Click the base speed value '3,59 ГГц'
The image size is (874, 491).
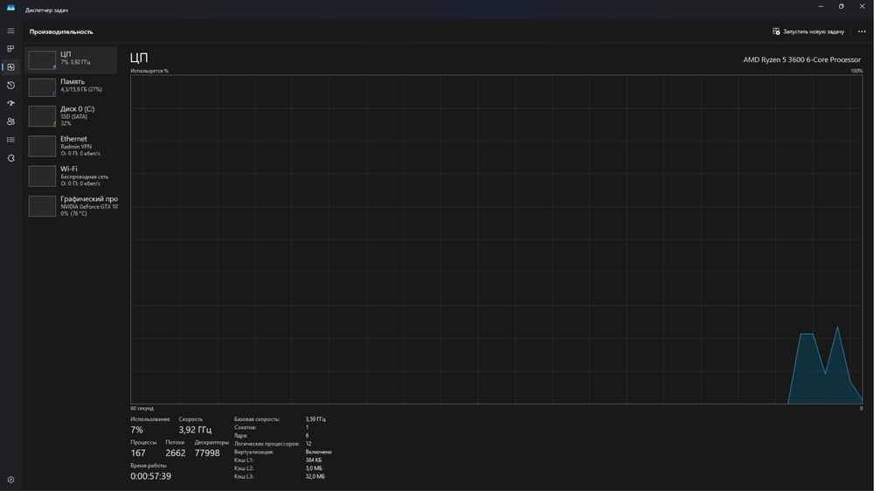coord(316,419)
